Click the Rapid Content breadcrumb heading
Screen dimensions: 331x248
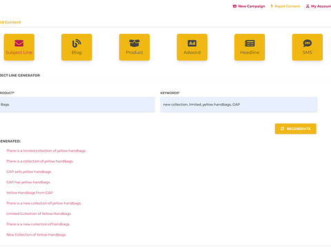click(x=10, y=22)
